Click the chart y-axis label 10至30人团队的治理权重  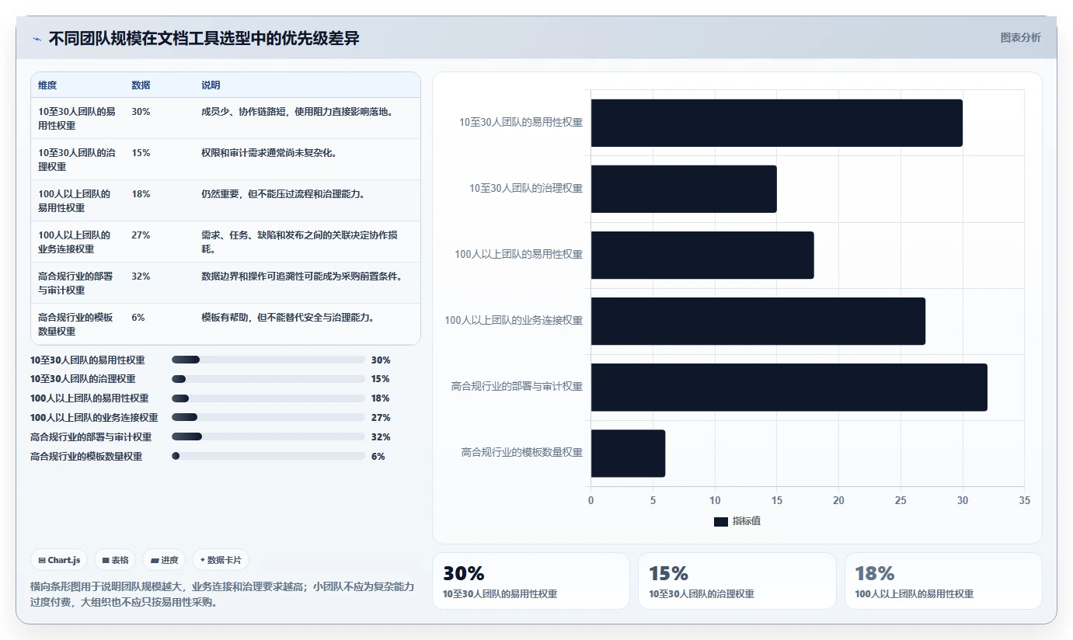pyautogui.click(x=526, y=188)
